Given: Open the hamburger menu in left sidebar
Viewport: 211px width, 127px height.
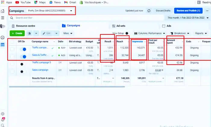Looking at the screenshot, I should pyautogui.click(x=2, y=18).
